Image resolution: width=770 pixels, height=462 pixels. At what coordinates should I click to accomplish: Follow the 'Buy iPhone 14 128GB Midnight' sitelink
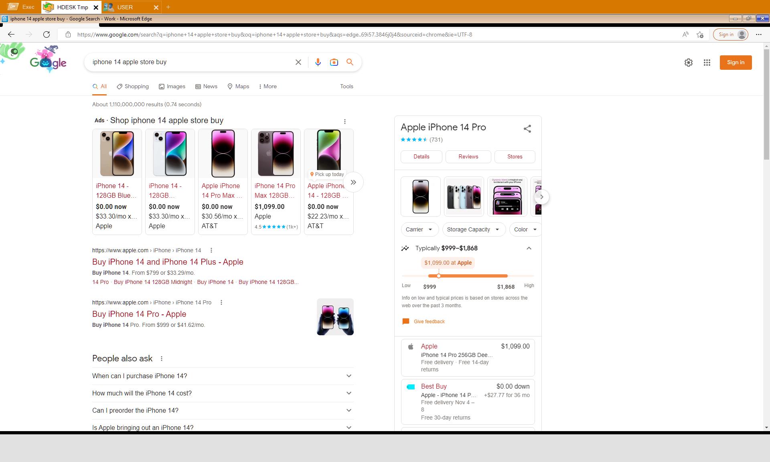(153, 282)
